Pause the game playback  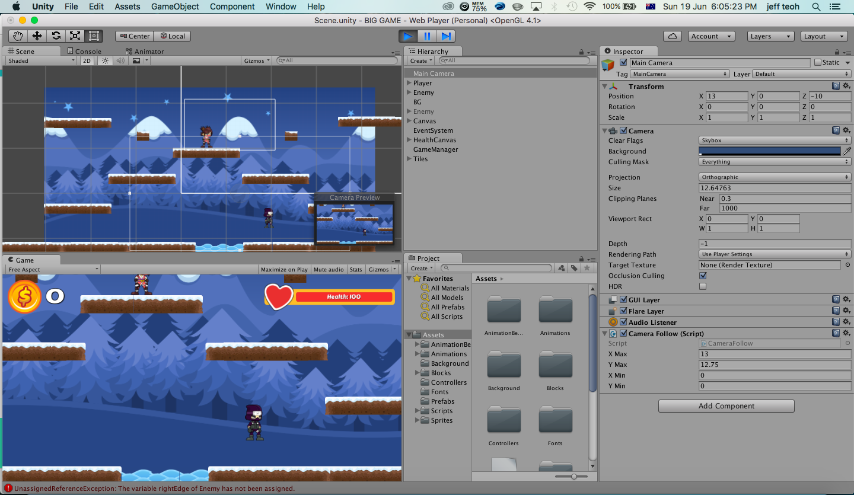coord(426,36)
